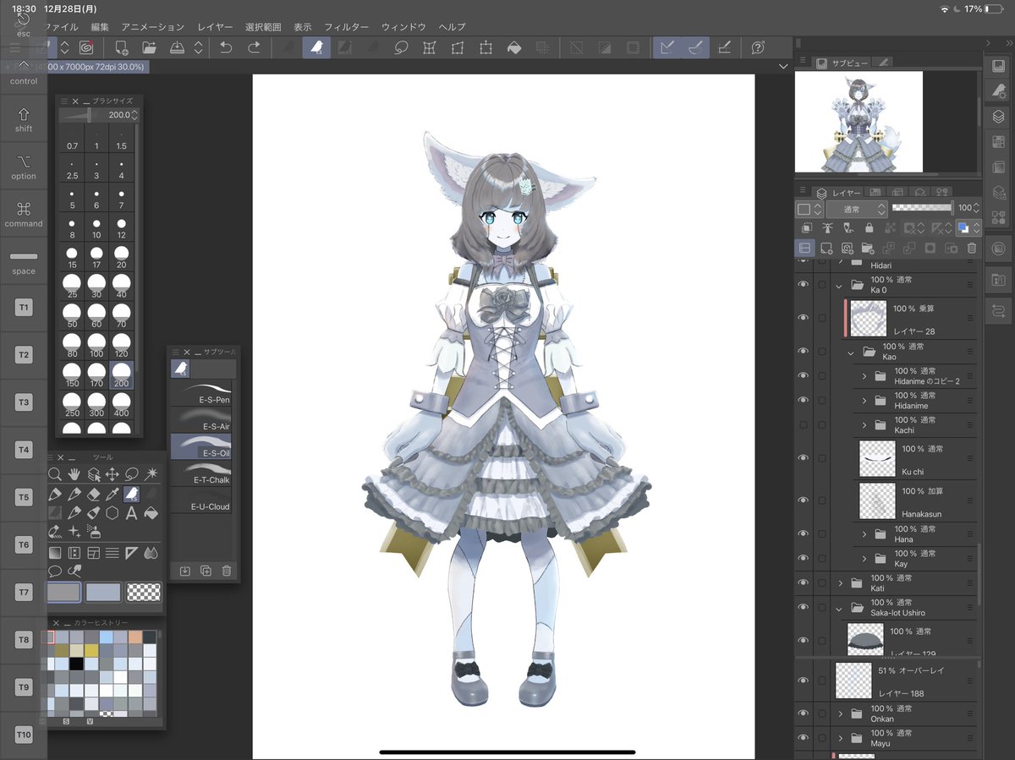
Task: Collapse the Kao folder
Action: (x=852, y=352)
